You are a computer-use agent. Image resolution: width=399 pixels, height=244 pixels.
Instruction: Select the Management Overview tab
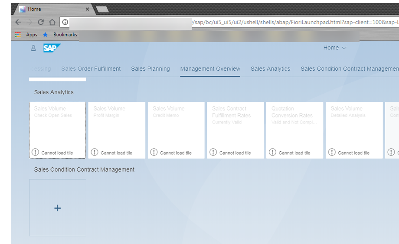click(x=210, y=68)
